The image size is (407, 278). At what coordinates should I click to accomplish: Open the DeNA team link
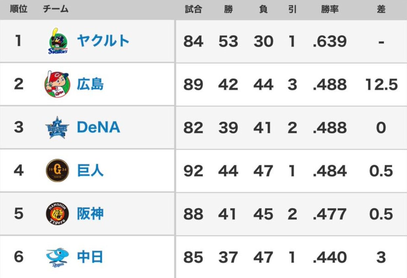coord(99,127)
